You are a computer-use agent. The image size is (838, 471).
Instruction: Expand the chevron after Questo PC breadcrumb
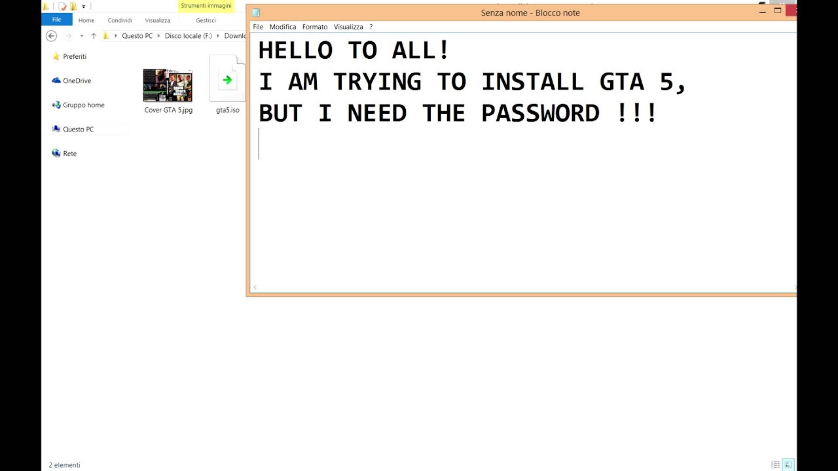point(158,36)
